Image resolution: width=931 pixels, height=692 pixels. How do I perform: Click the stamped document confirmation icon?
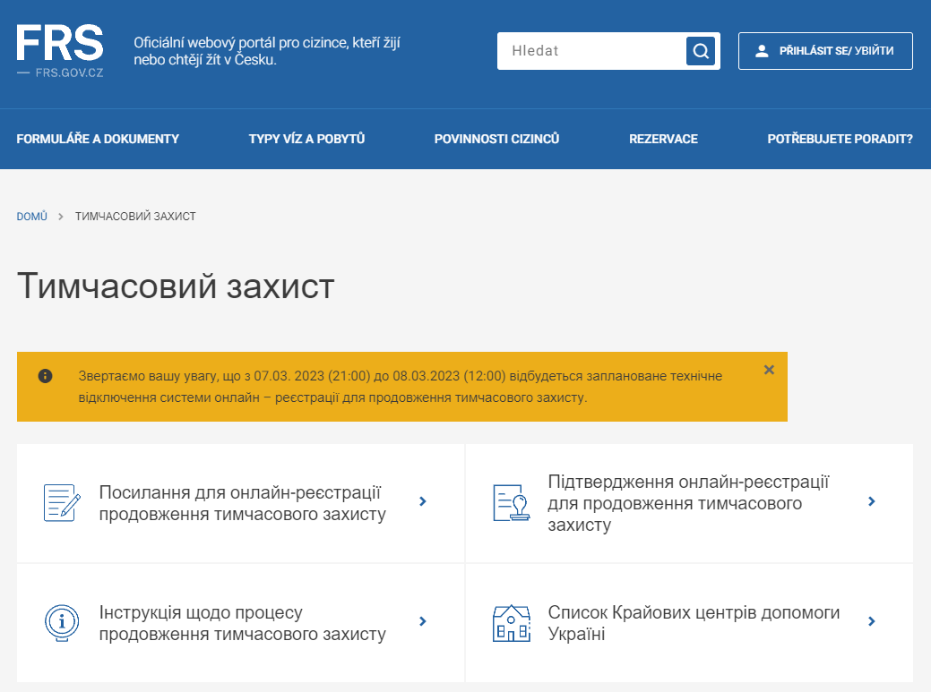tap(512, 502)
